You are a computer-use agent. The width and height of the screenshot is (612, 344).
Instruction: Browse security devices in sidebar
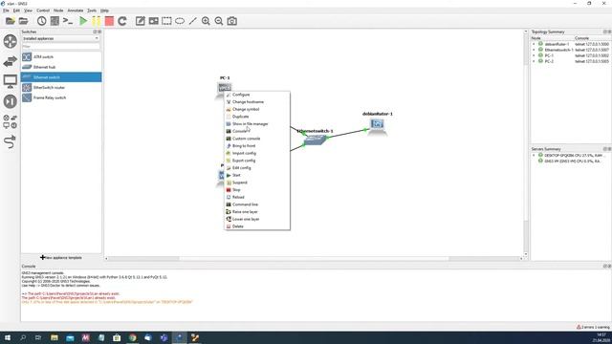point(11,101)
